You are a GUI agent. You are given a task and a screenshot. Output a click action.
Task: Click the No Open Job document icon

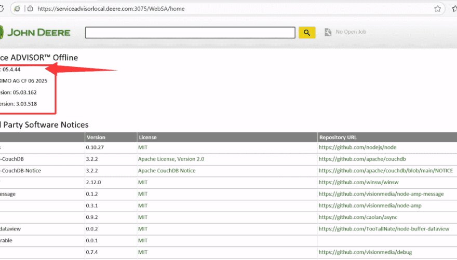point(328,32)
